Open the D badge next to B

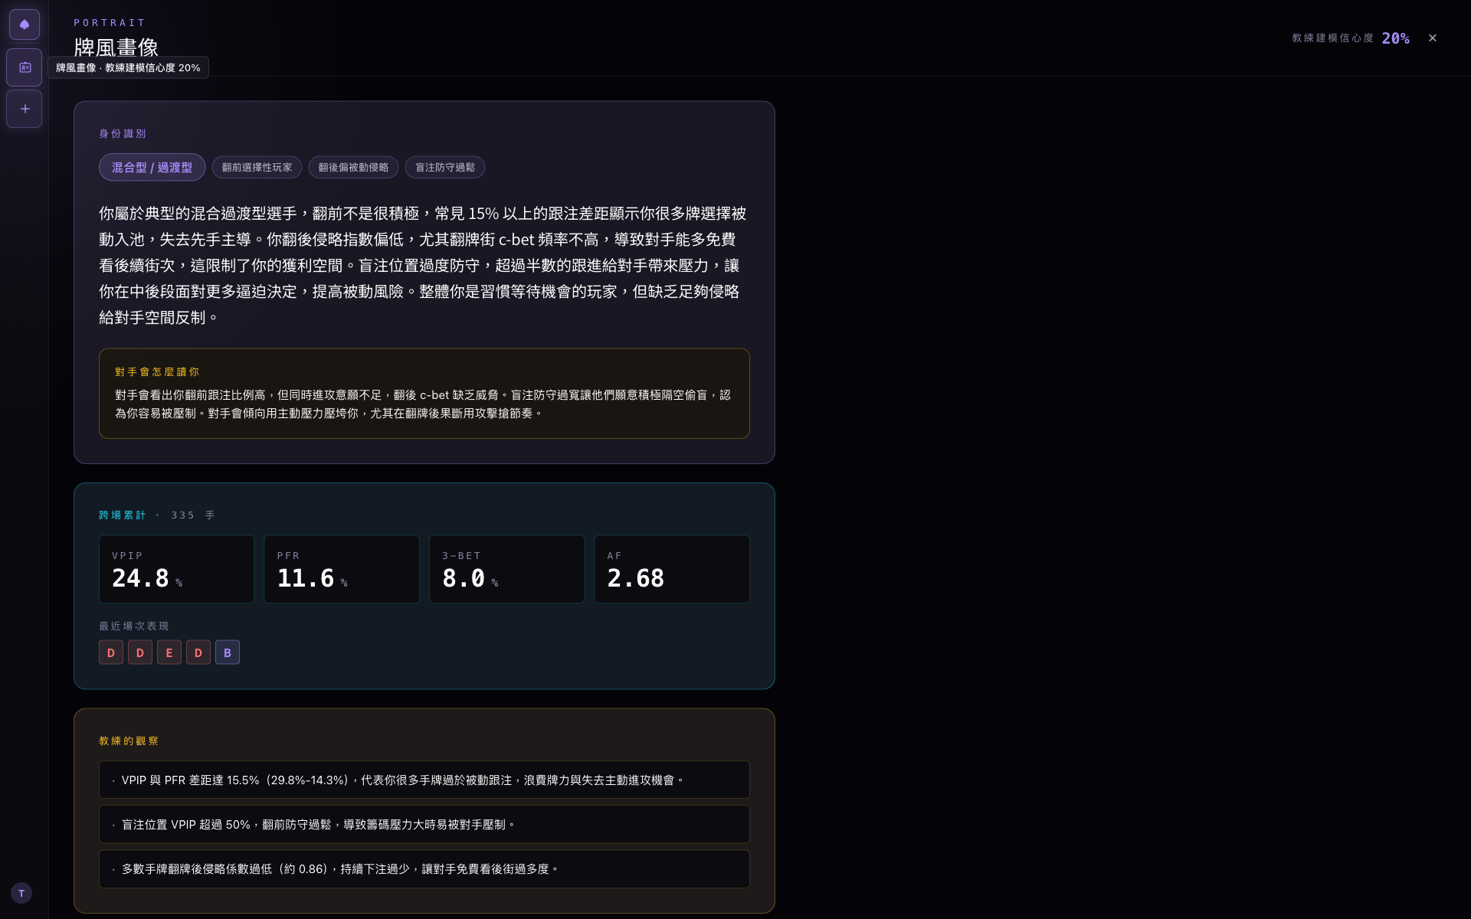point(198,652)
